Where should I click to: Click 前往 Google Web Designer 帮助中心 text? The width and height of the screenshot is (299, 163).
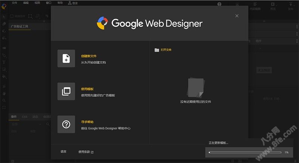(x=106, y=128)
